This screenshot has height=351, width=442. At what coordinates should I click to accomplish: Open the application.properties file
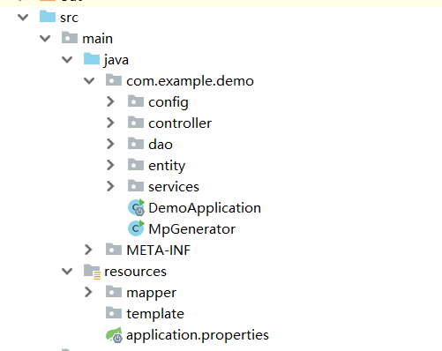pyautogui.click(x=198, y=335)
